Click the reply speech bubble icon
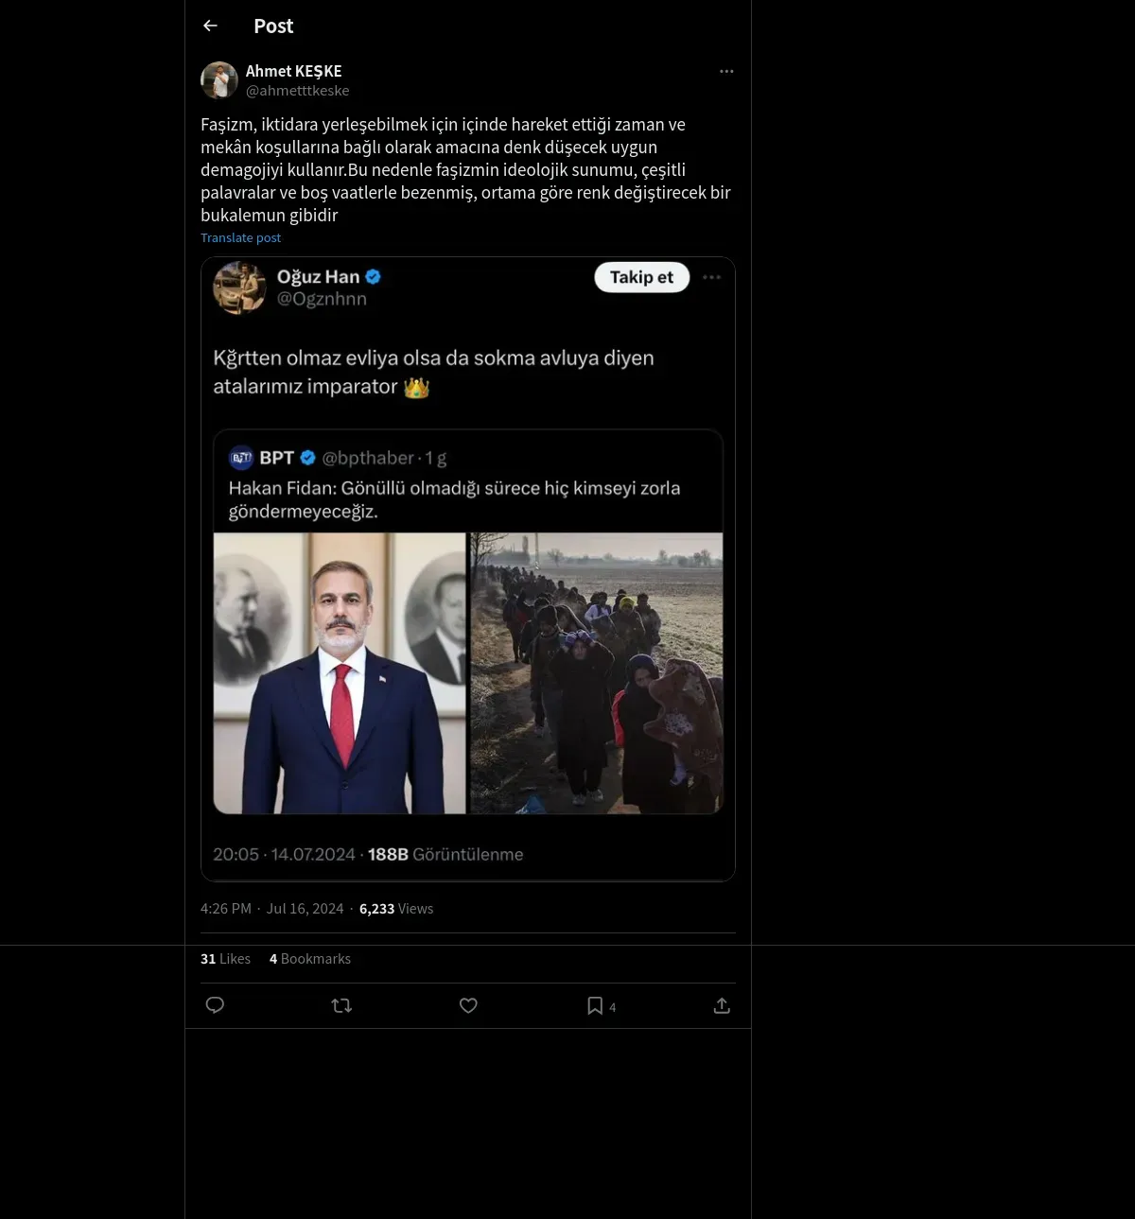This screenshot has height=1219, width=1135. 215,1005
